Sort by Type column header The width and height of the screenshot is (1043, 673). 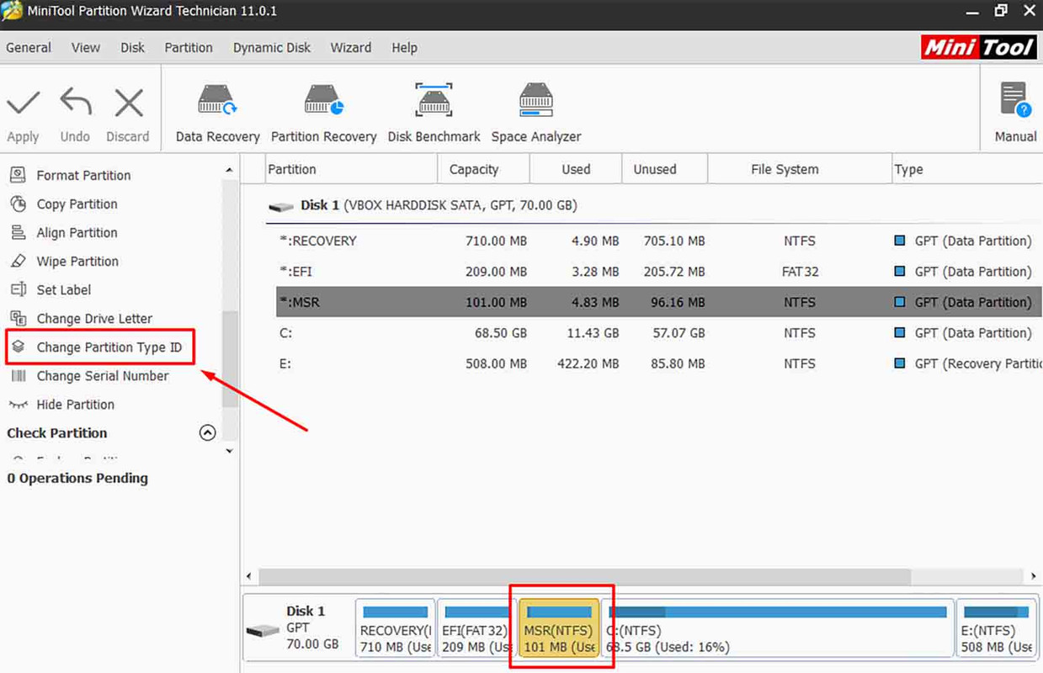[966, 169]
